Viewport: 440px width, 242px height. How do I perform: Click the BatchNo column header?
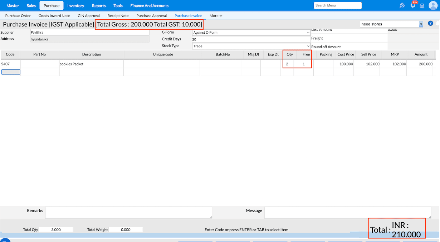click(x=223, y=54)
